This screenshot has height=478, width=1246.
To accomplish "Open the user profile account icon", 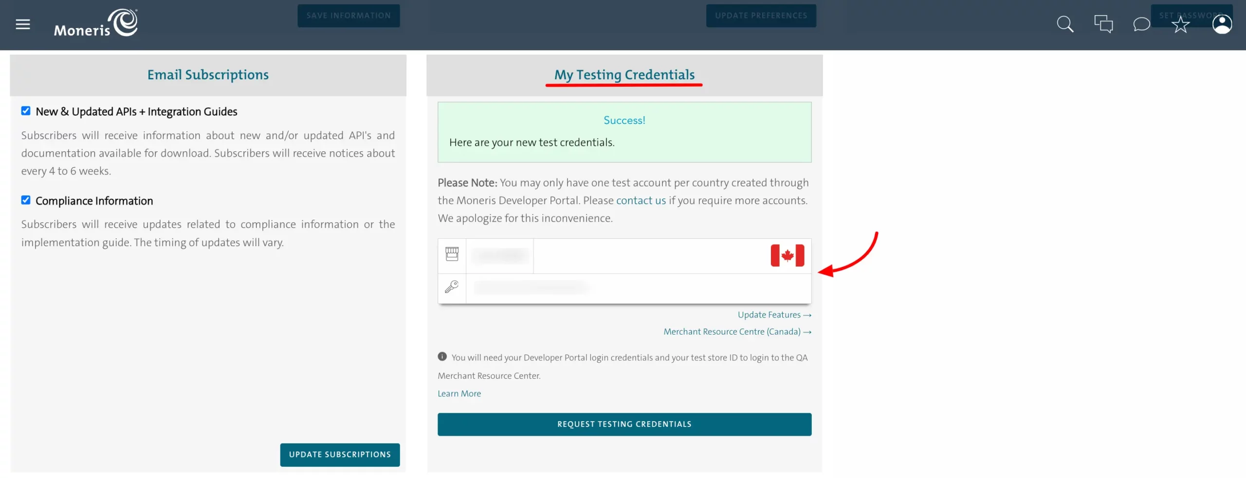I will 1222,24.
